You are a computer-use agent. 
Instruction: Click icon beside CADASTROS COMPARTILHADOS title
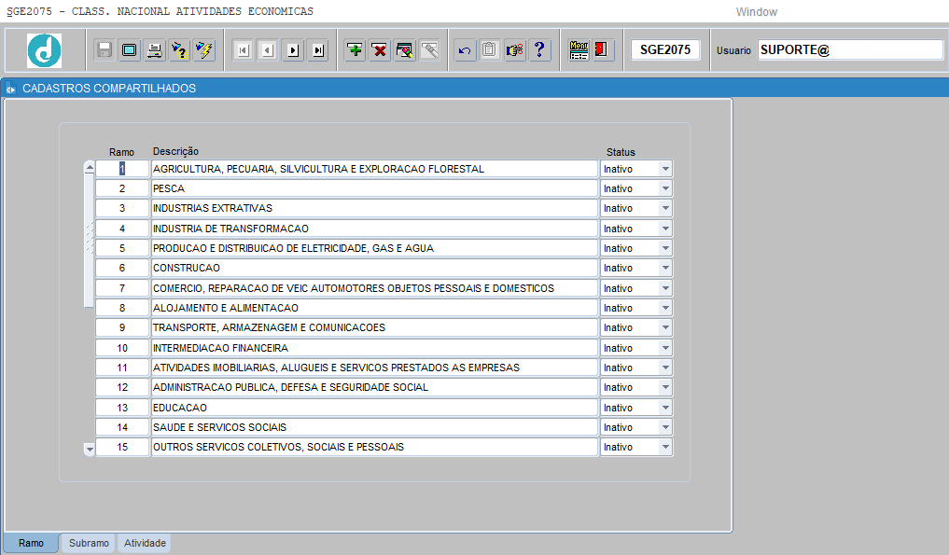click(x=10, y=89)
